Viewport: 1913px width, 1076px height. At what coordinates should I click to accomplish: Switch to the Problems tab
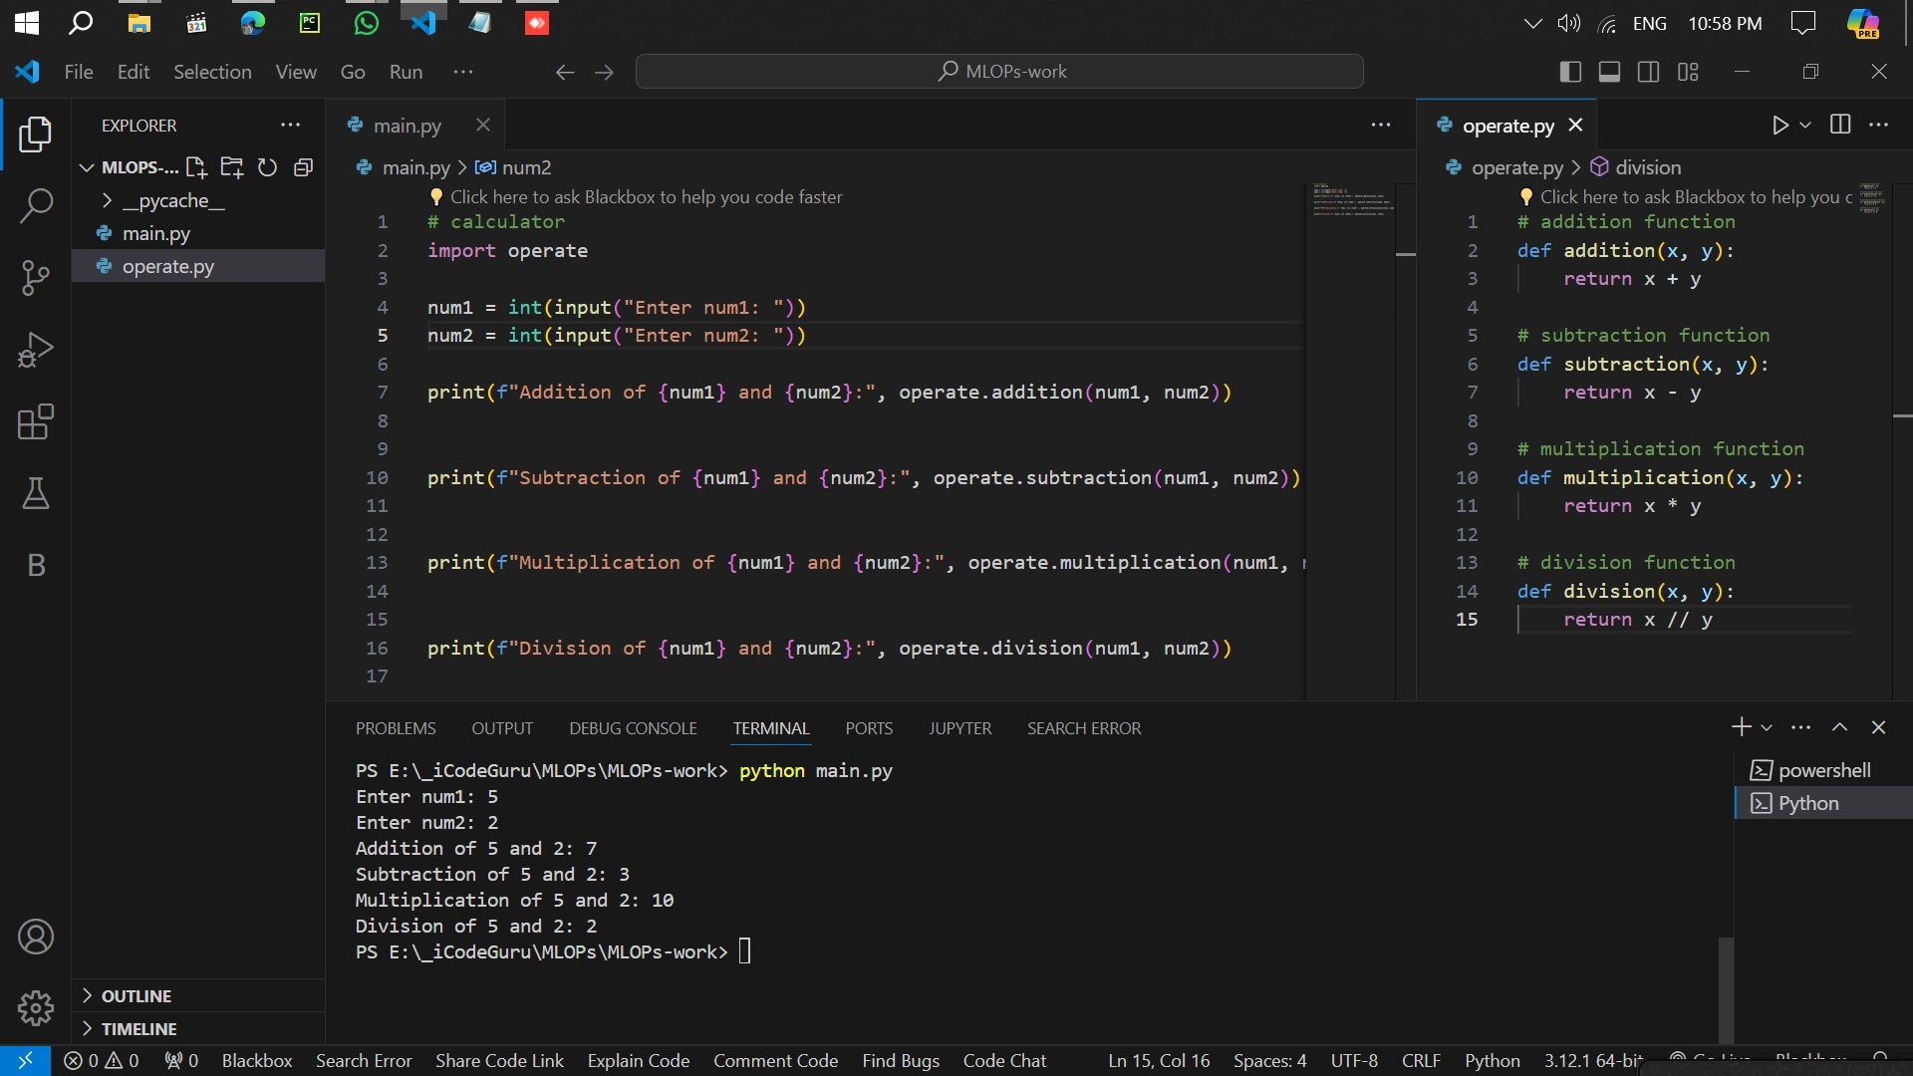[x=396, y=728]
